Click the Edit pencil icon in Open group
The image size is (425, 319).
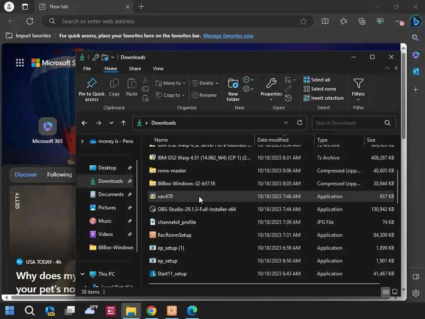pyautogui.click(x=288, y=89)
